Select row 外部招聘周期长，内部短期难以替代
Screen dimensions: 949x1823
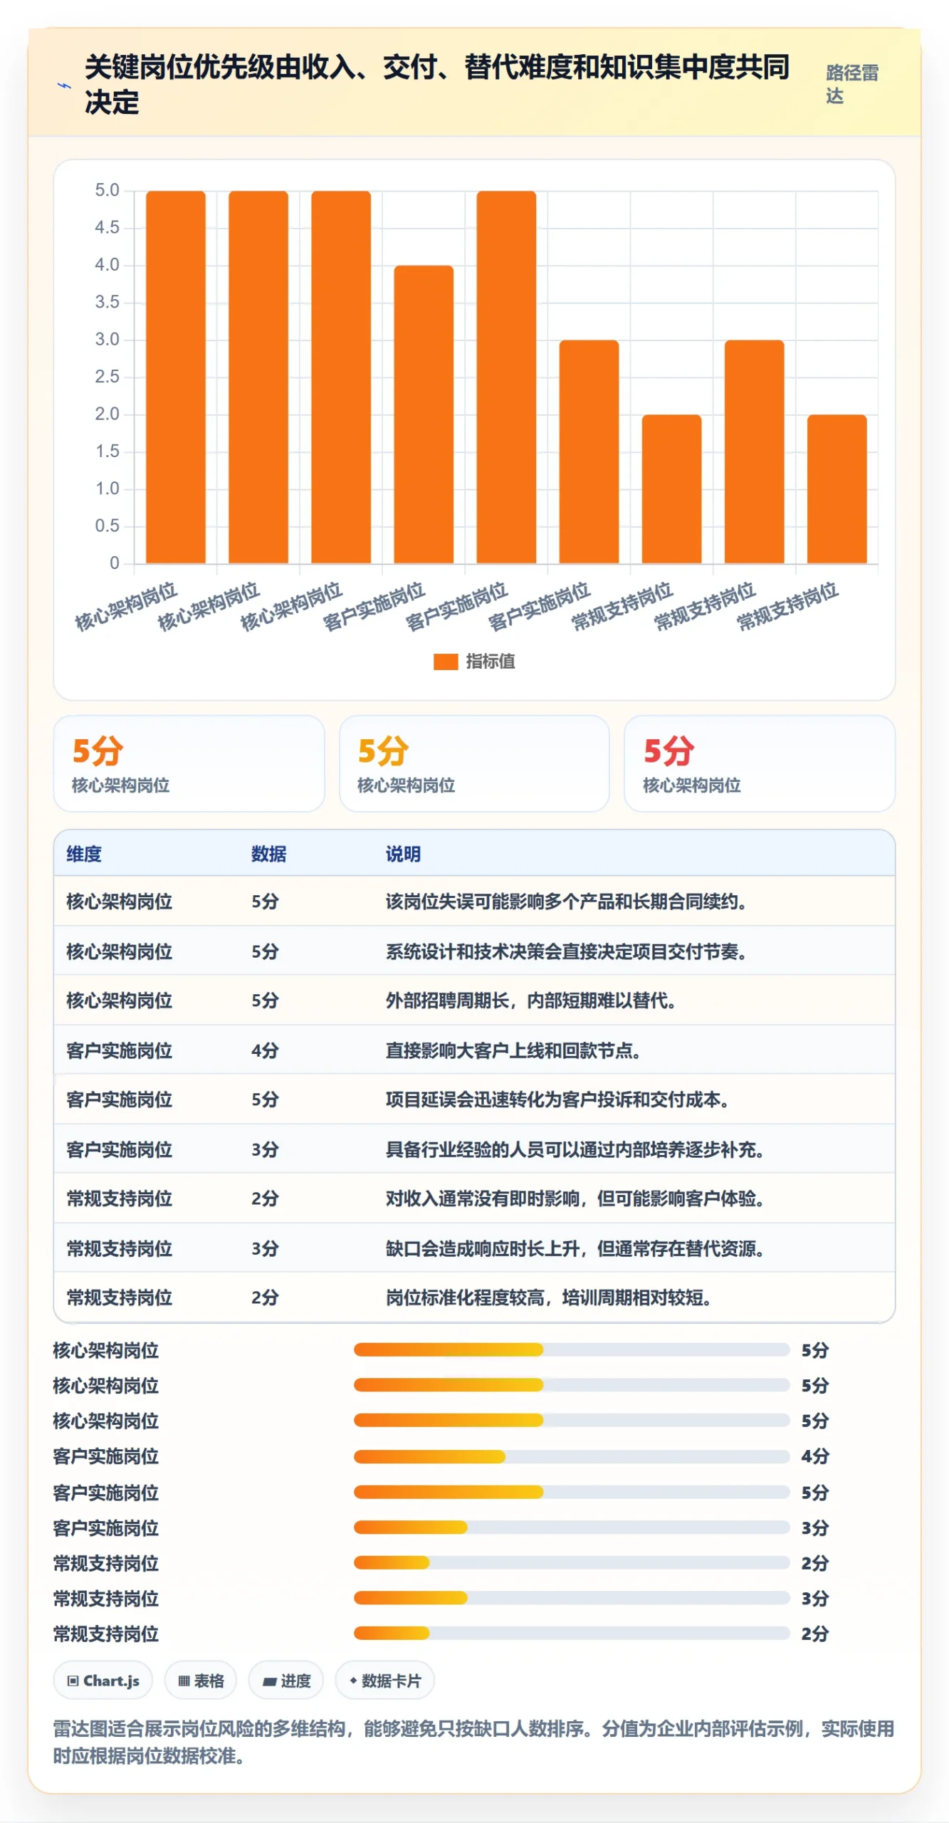pyautogui.click(x=474, y=1001)
